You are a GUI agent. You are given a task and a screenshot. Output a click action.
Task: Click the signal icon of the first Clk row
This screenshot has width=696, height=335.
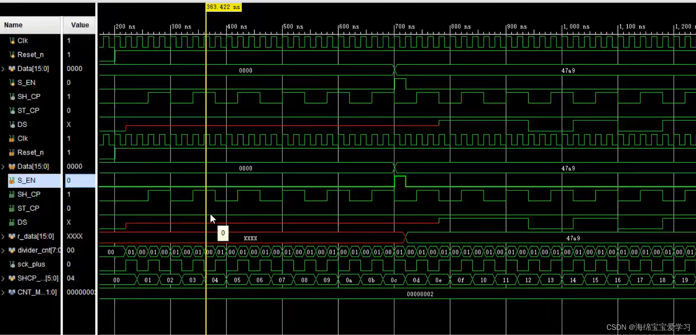click(x=12, y=41)
